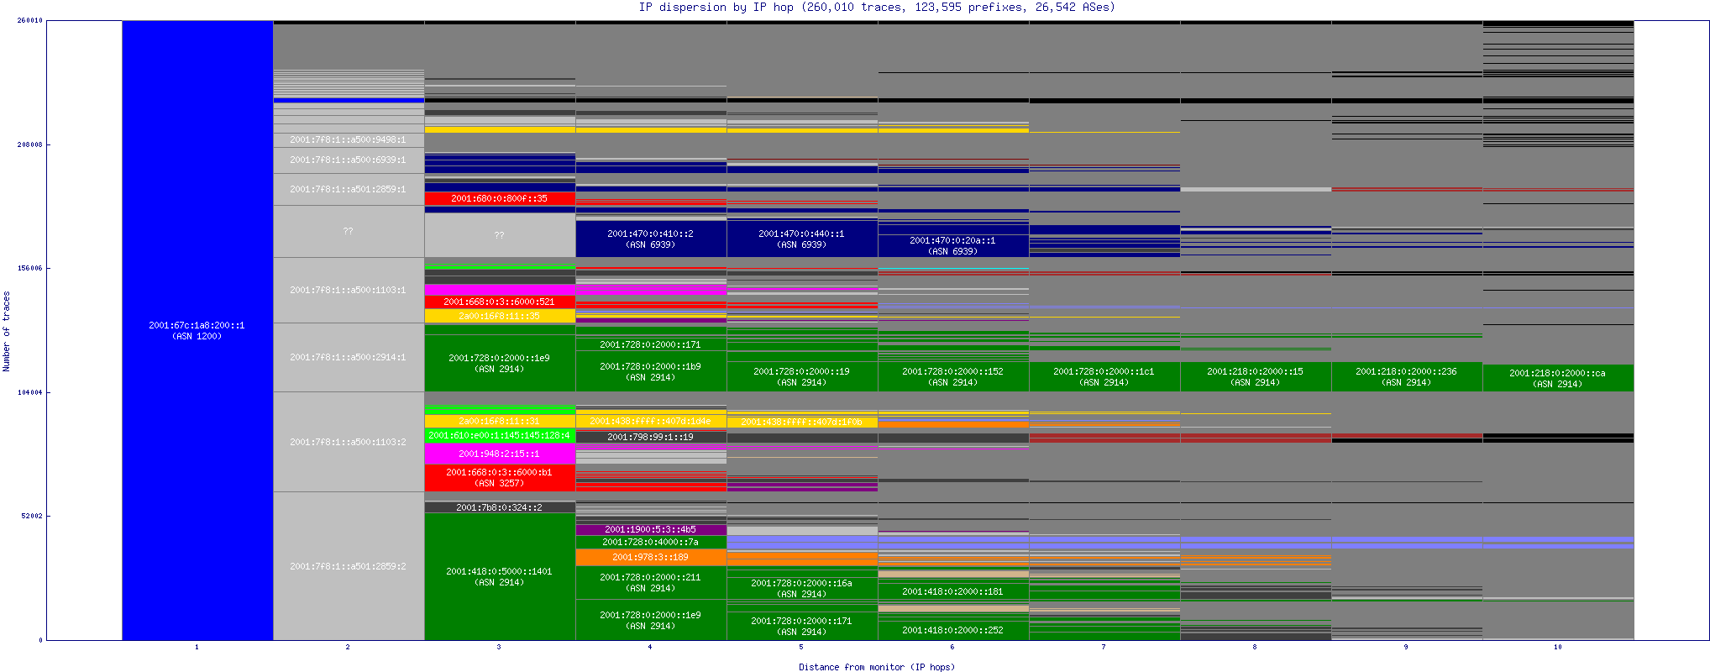Viewport: 1710px width, 672px height.
Task: Select the green 2001:728:0:2000::211 block
Action: (x=651, y=582)
